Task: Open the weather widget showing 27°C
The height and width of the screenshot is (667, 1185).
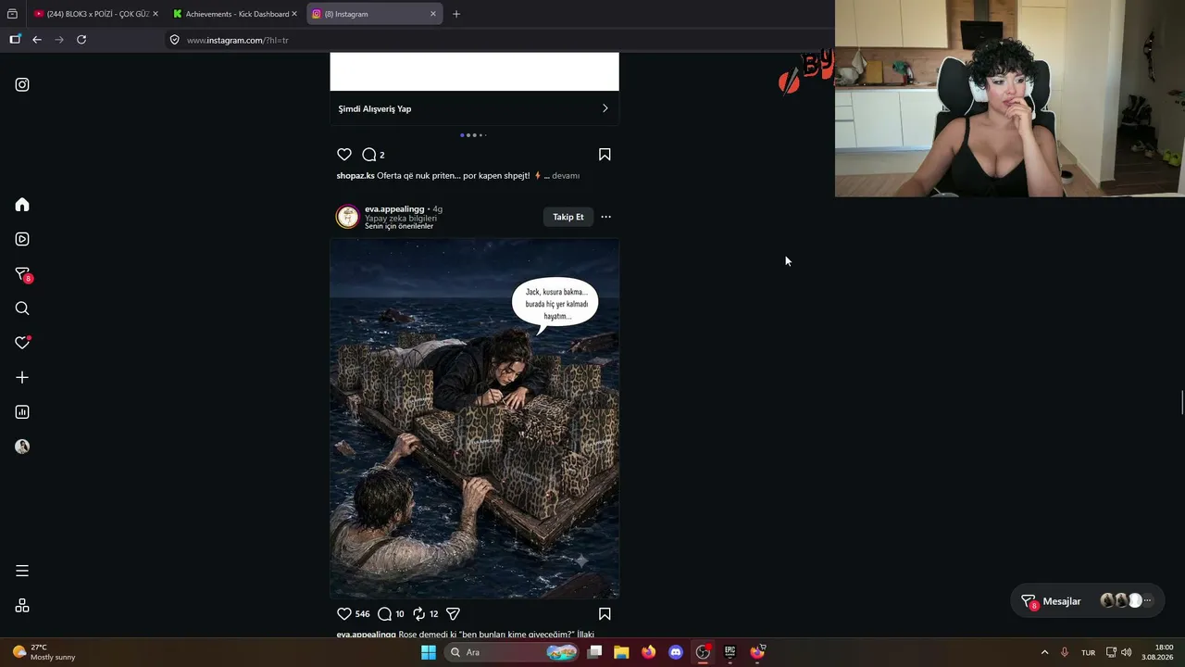Action: pyautogui.click(x=43, y=652)
